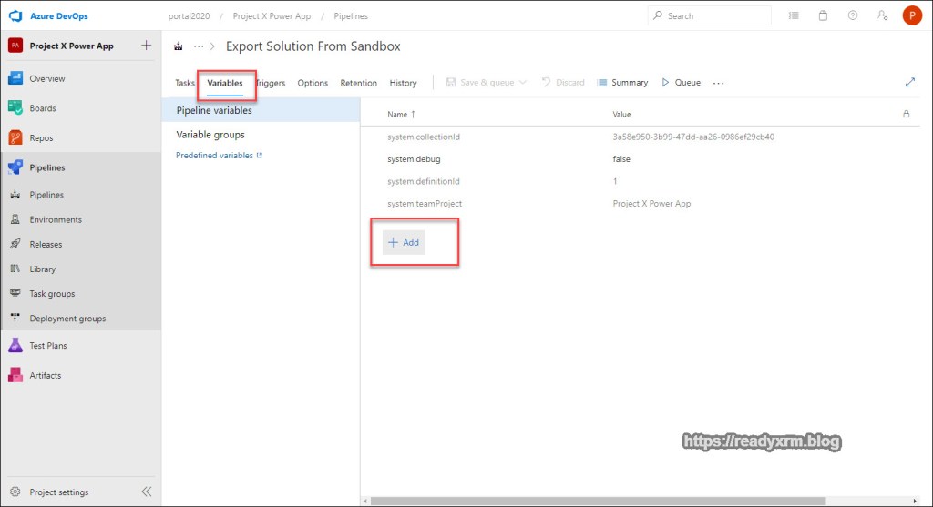Viewport: 933px width, 507px height.
Task: Click the horizontal scrollbar at bottom
Action: (592, 501)
